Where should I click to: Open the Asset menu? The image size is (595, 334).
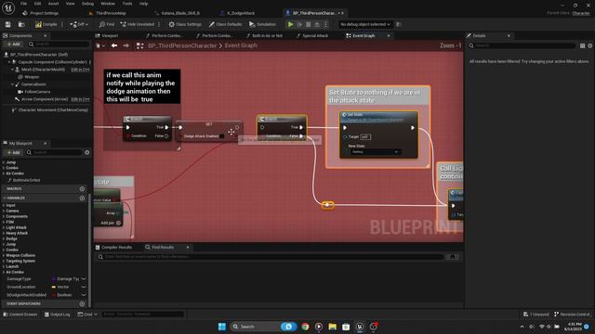click(53, 4)
